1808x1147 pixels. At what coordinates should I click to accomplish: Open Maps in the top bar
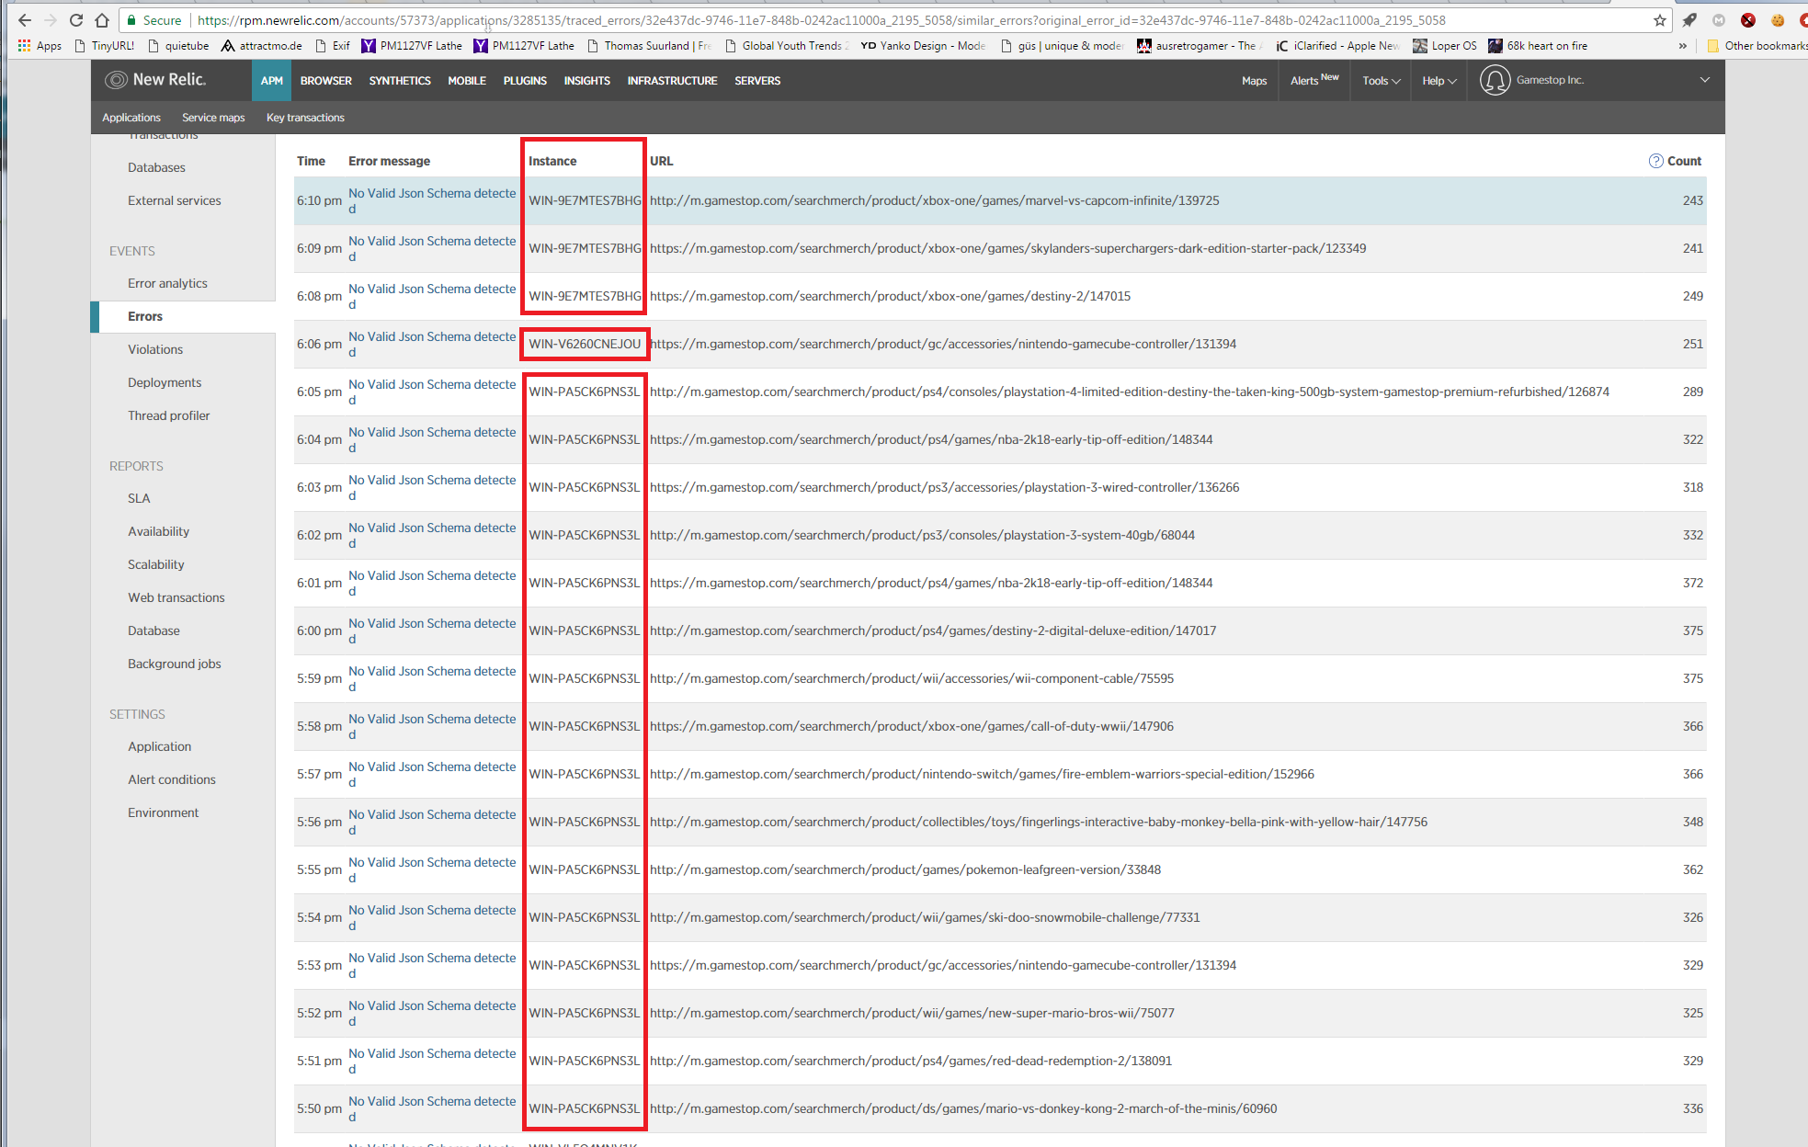tap(1254, 81)
